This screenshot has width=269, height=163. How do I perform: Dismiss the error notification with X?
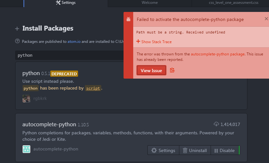click(x=266, y=19)
